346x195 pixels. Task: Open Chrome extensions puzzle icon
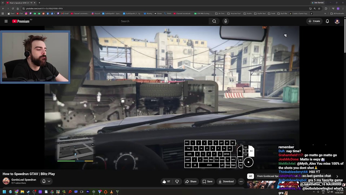326,8
